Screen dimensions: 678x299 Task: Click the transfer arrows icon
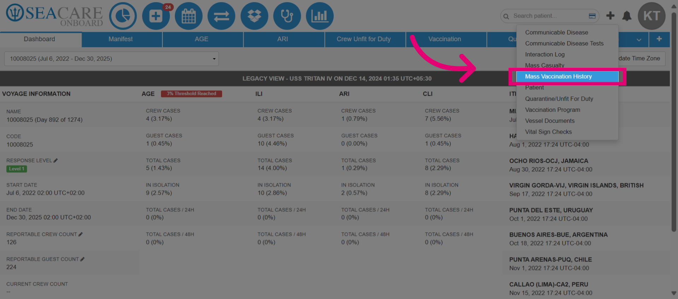(x=221, y=16)
